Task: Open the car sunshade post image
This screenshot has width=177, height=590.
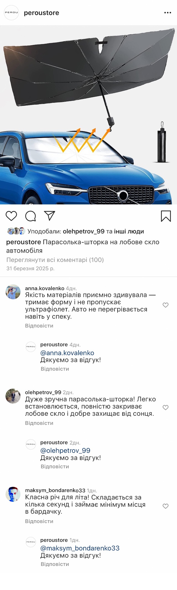Action: (88, 115)
